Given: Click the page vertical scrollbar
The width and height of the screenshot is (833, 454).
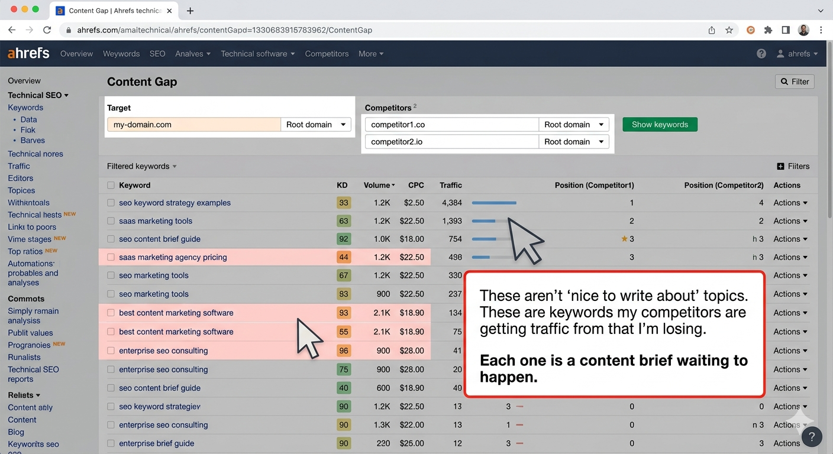Looking at the screenshot, I should click(x=829, y=130).
